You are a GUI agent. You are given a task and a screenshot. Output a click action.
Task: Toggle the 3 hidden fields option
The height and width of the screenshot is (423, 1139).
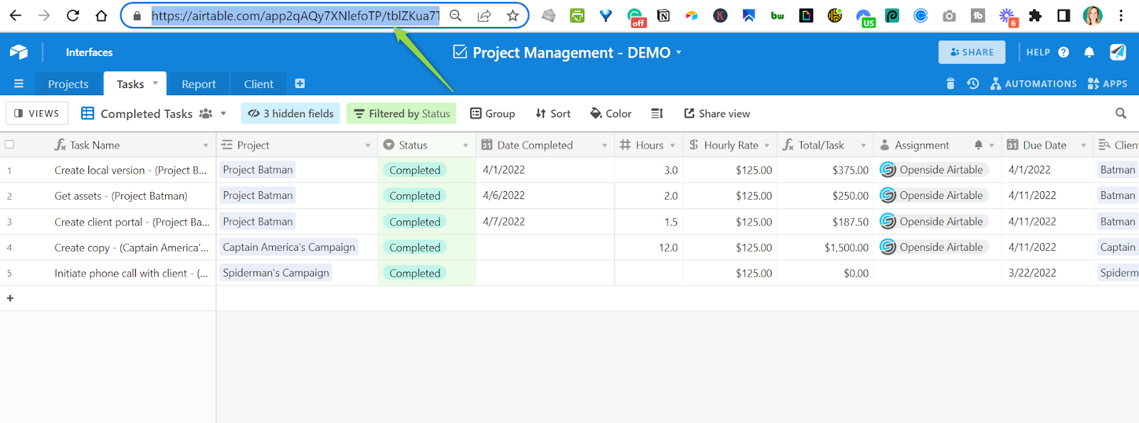point(291,114)
